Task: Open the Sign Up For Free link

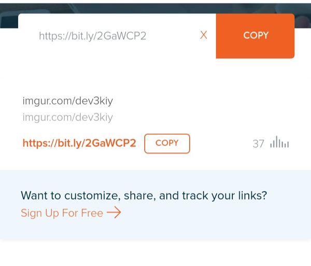Action: [x=71, y=213]
